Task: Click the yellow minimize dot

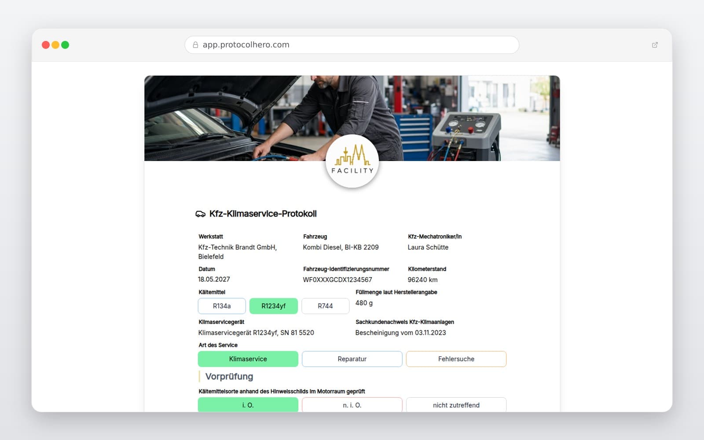Action: click(x=55, y=45)
